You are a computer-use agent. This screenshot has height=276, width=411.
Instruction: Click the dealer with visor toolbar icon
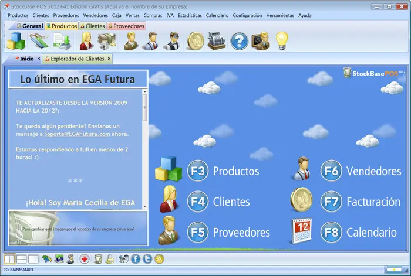[x=173, y=41]
